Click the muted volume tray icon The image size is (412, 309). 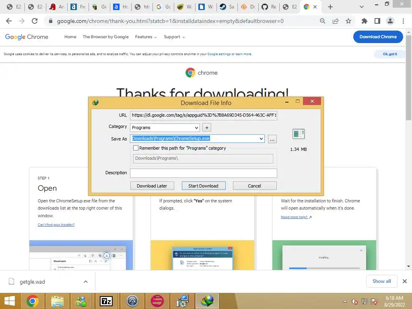(355, 301)
